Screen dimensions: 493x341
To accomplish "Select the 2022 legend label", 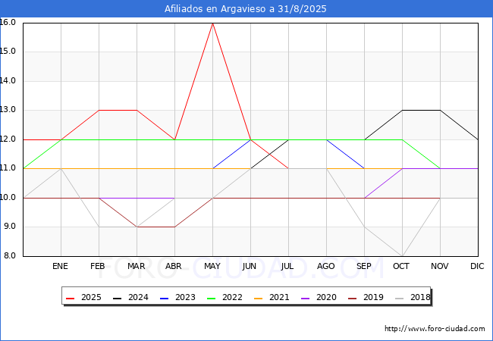I will point(232,297).
